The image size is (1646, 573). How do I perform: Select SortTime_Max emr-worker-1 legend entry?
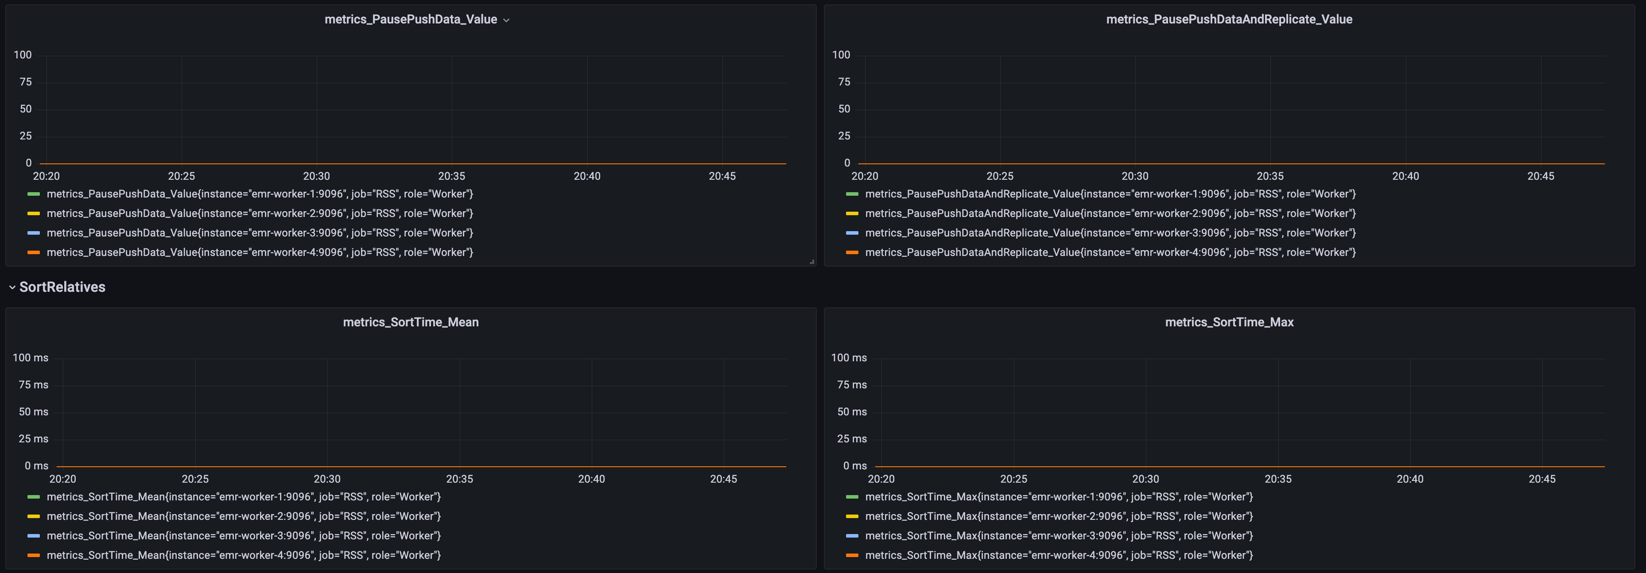(x=1059, y=496)
